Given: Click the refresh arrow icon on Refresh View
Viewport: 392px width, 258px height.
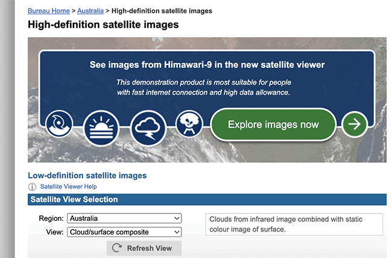Looking at the screenshot, I should coord(117,248).
